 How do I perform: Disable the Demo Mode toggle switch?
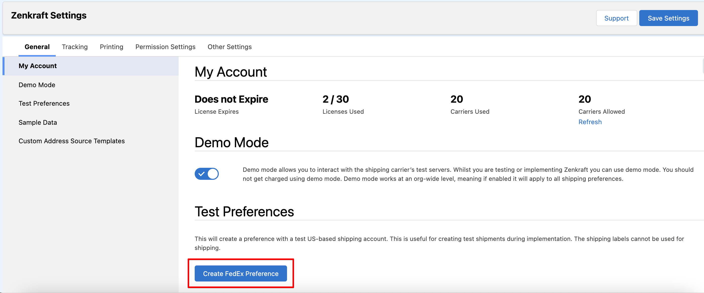click(207, 174)
